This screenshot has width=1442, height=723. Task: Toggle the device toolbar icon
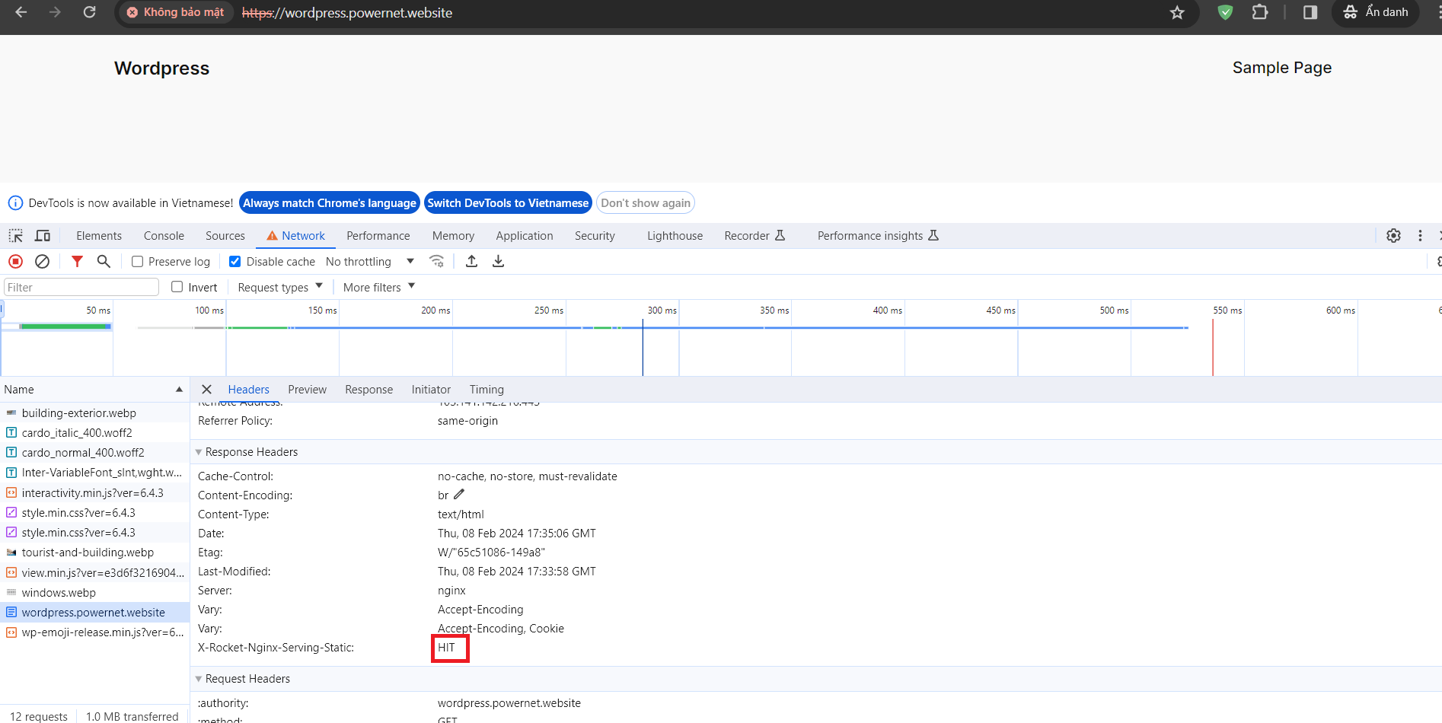click(x=43, y=236)
